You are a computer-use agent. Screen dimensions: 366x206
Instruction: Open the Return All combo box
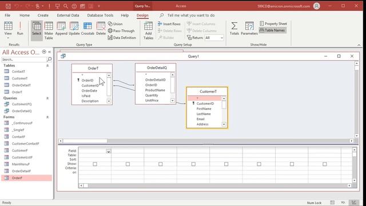pos(214,38)
